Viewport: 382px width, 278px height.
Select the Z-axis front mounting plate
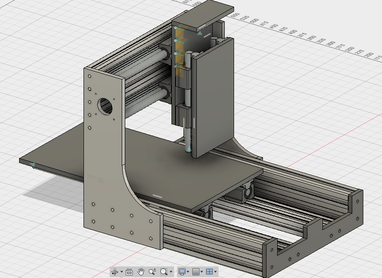pos(213,97)
